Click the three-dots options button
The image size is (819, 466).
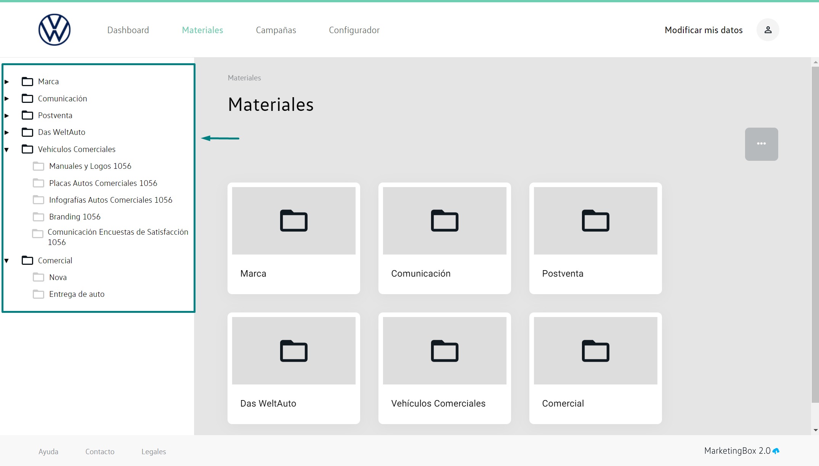point(761,144)
